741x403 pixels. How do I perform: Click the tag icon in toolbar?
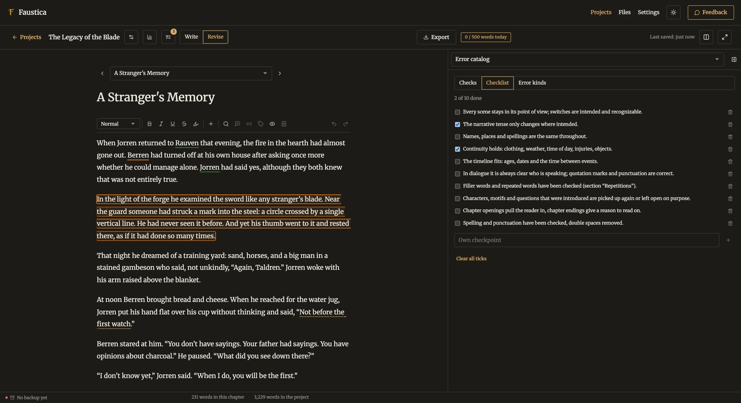pyautogui.click(x=261, y=124)
